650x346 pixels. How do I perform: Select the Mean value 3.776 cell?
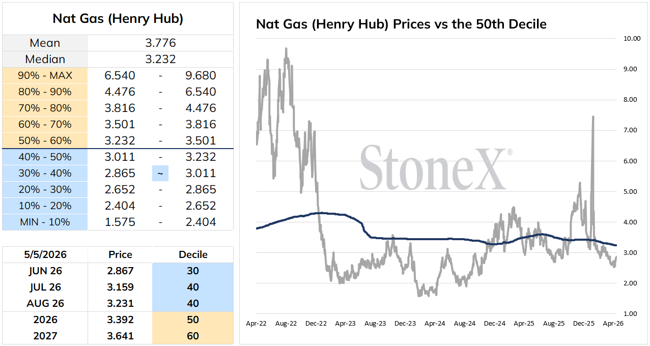click(161, 43)
